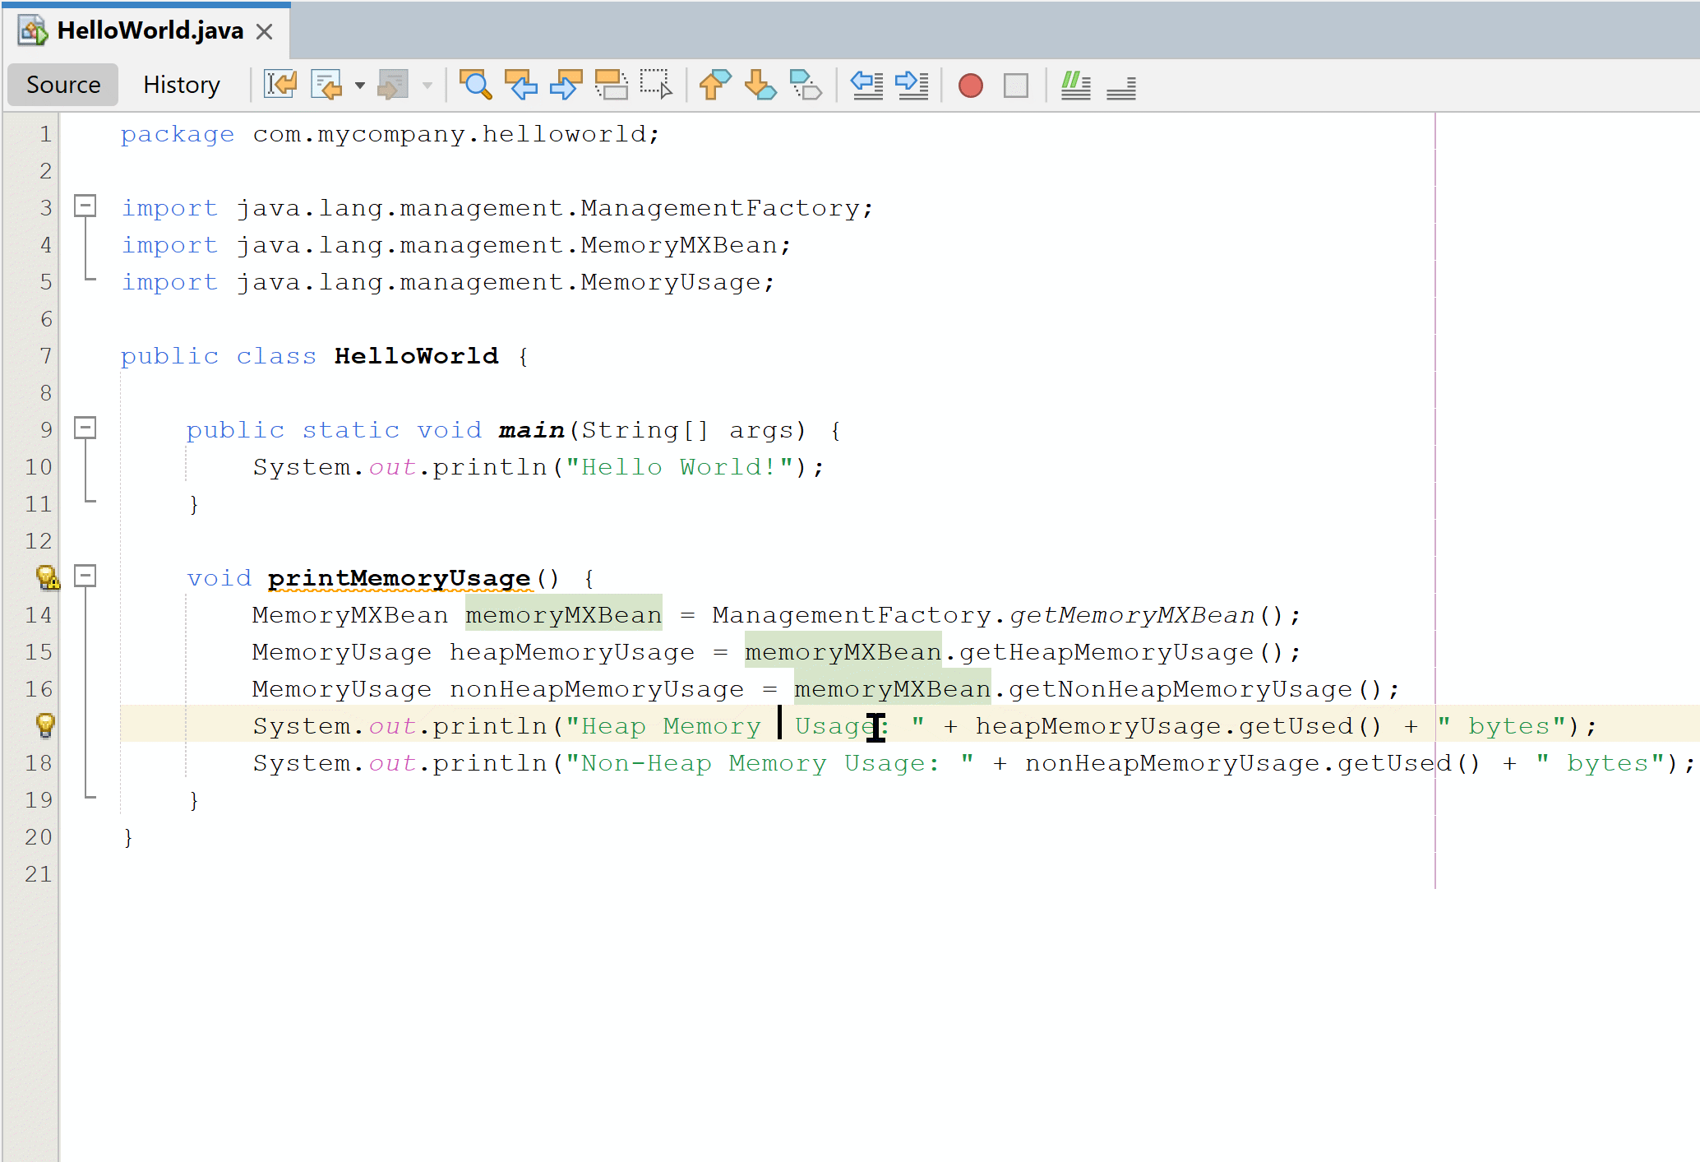1700x1162 pixels.
Task: Collapse the printMemoryUsage method block
Action: point(83,578)
